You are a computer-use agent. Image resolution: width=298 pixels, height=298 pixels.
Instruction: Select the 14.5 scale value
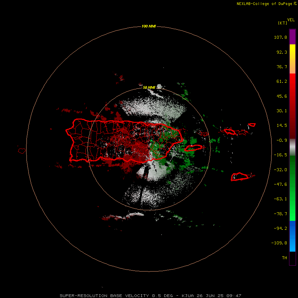[282, 125]
